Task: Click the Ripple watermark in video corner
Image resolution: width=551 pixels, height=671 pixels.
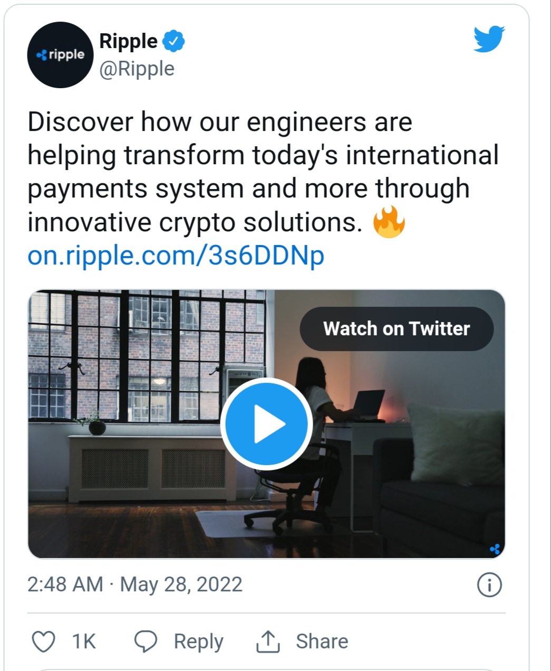Action: (x=495, y=549)
